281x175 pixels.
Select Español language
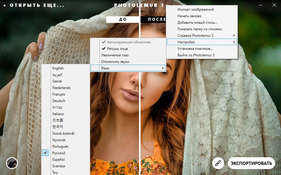coord(65,160)
